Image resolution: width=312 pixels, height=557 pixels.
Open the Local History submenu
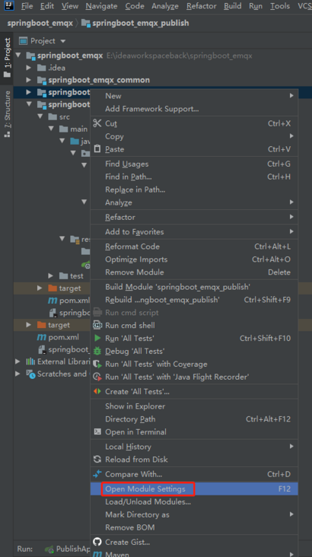click(194, 447)
